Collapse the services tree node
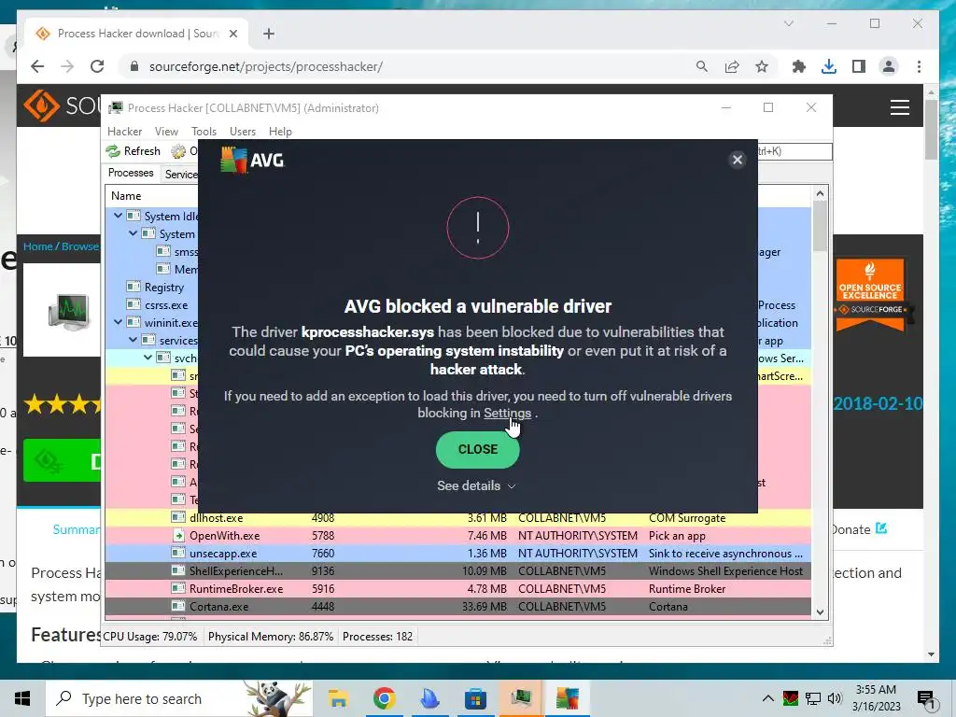The height and width of the screenshot is (717, 956). click(x=133, y=340)
